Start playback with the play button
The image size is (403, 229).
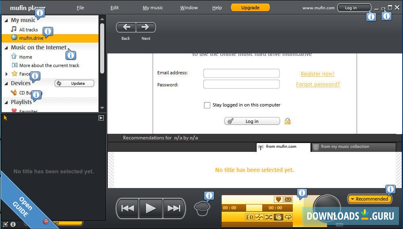pos(150,209)
